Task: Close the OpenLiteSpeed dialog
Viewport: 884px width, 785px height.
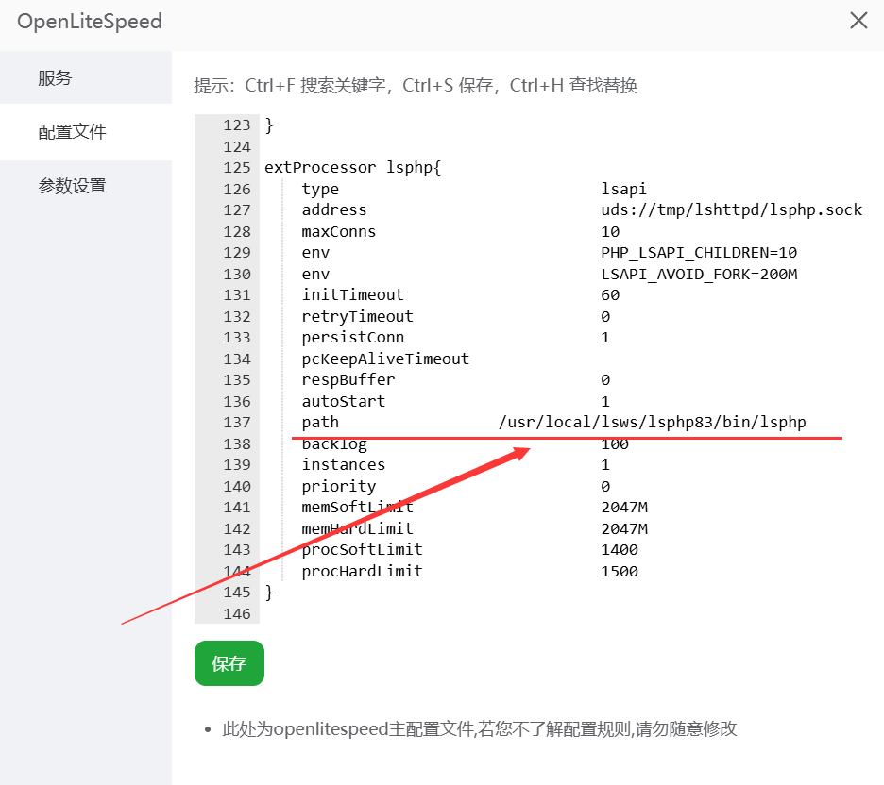Action: [858, 20]
